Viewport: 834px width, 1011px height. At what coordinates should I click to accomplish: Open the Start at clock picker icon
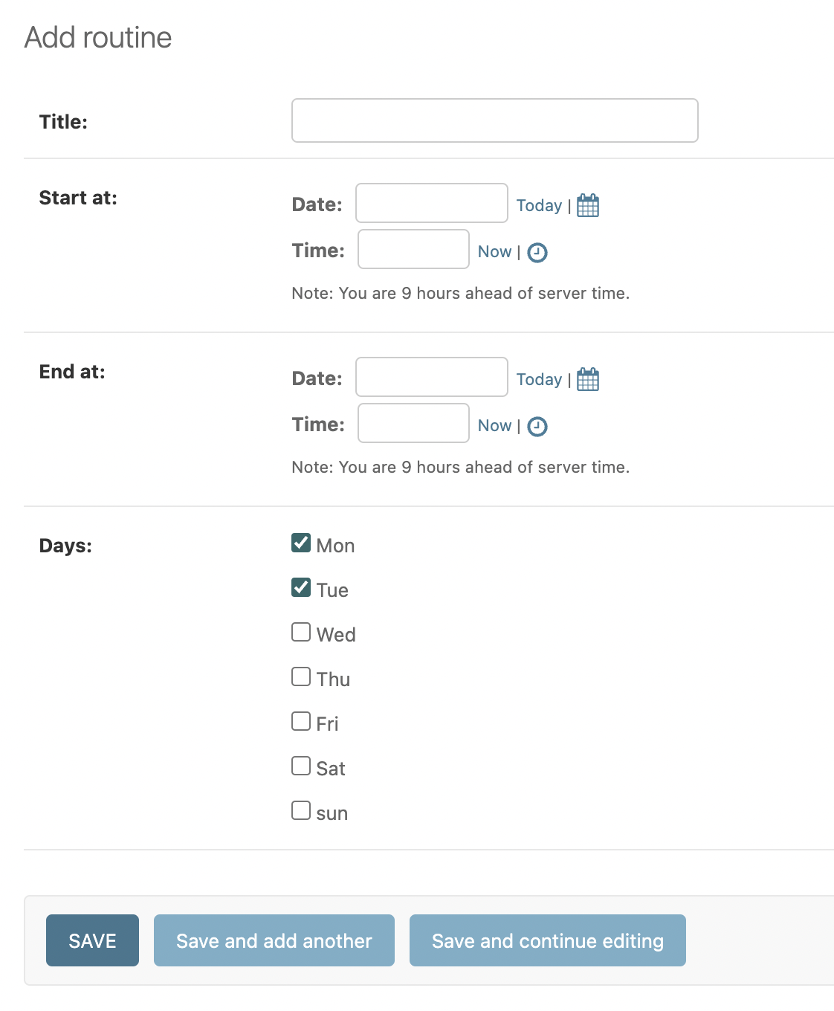tap(537, 253)
